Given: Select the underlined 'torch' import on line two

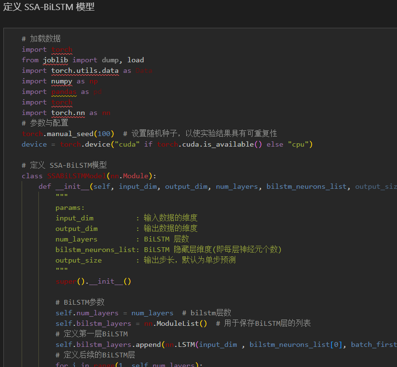Looking at the screenshot, I should click(62, 49).
